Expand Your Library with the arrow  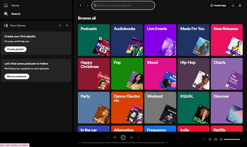[x=67, y=26]
